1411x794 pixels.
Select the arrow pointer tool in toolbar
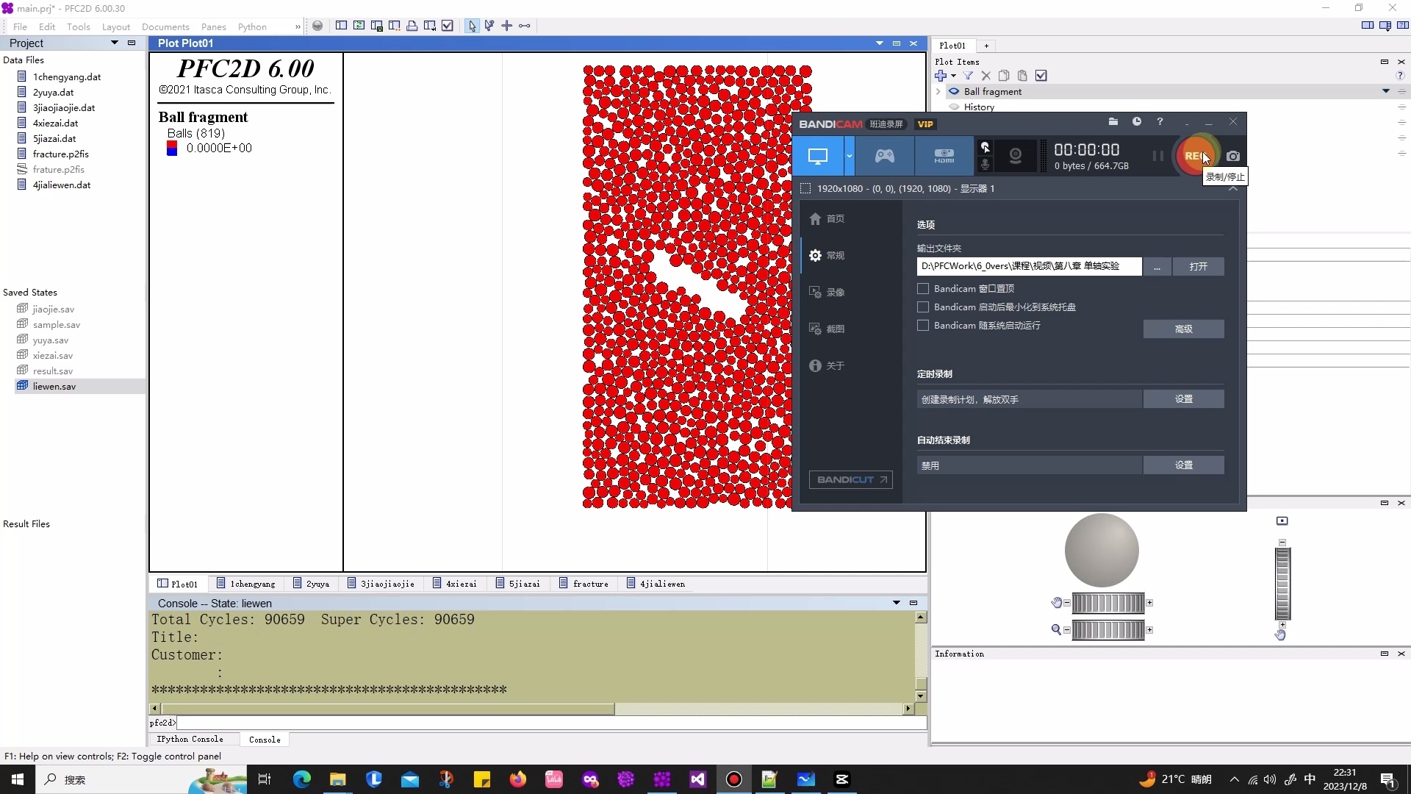coord(472,26)
